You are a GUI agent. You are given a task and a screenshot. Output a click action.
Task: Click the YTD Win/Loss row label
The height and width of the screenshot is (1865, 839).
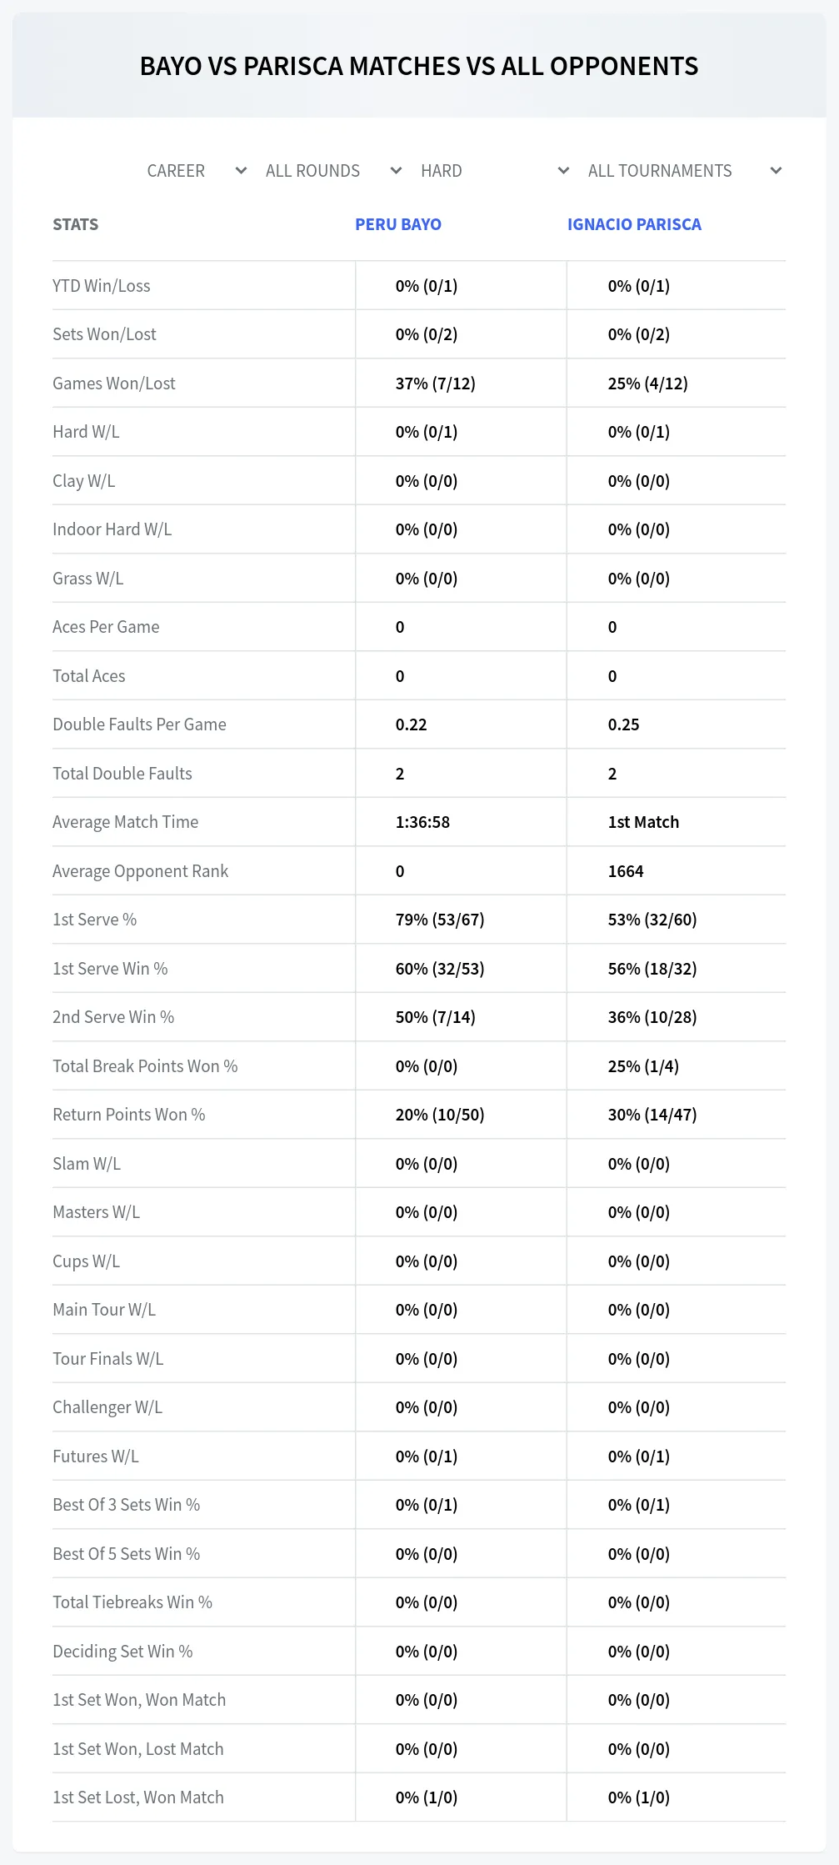pyautogui.click(x=102, y=286)
